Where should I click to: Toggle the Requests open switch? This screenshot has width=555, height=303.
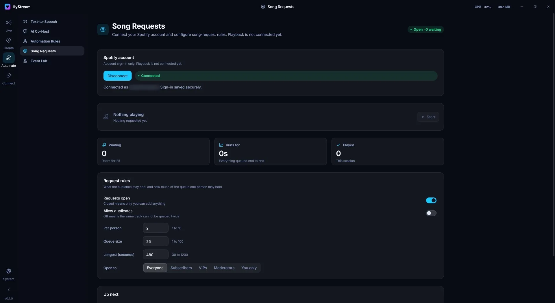click(431, 200)
